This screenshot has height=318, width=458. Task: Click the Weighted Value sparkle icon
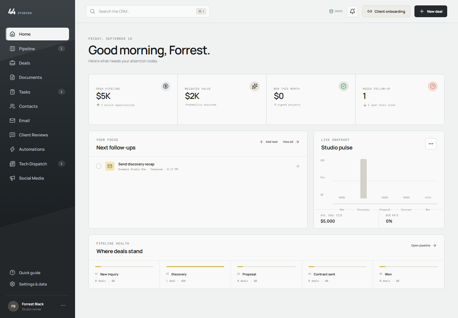pyautogui.click(x=254, y=86)
